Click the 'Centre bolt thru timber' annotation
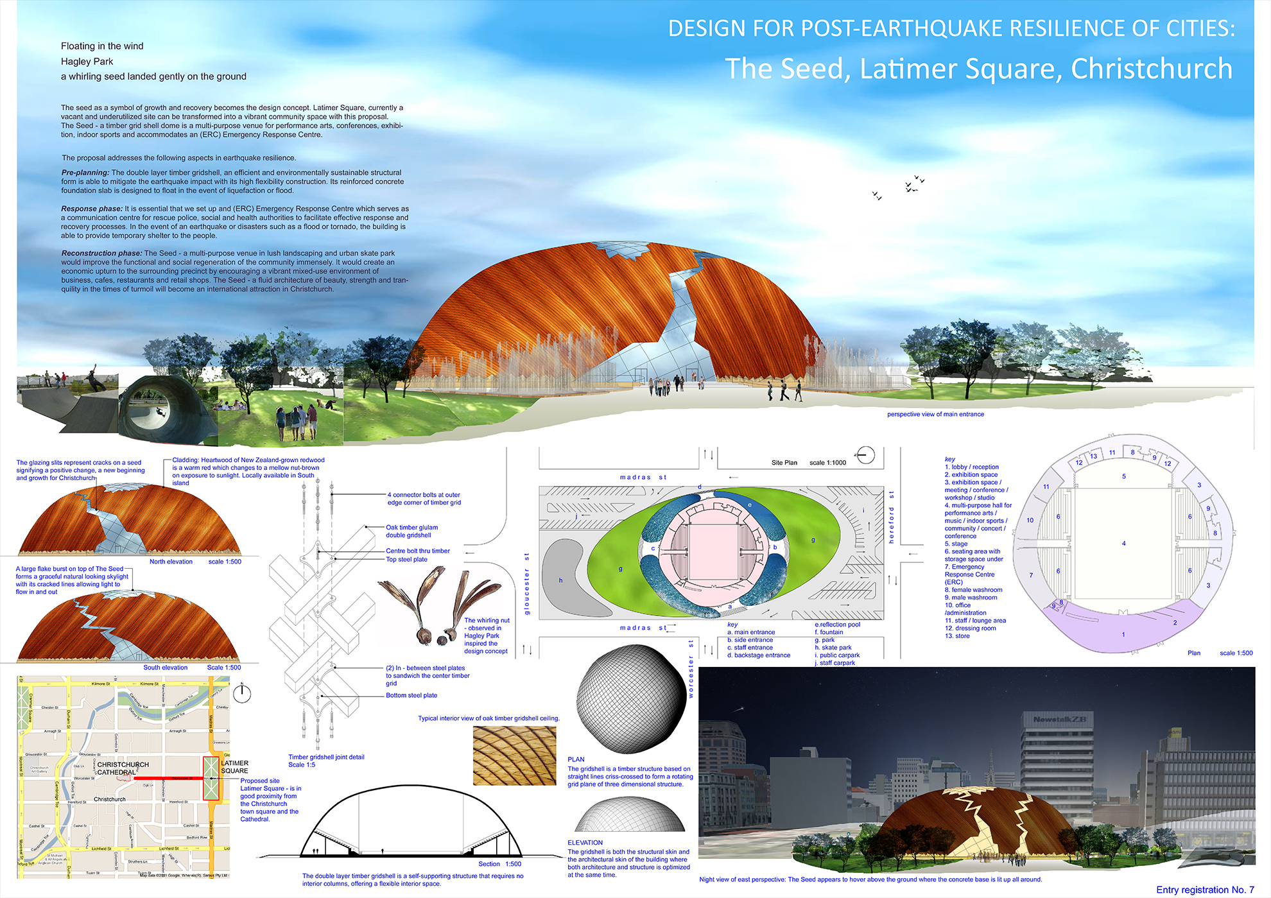This screenshot has height=898, width=1271. [x=418, y=551]
